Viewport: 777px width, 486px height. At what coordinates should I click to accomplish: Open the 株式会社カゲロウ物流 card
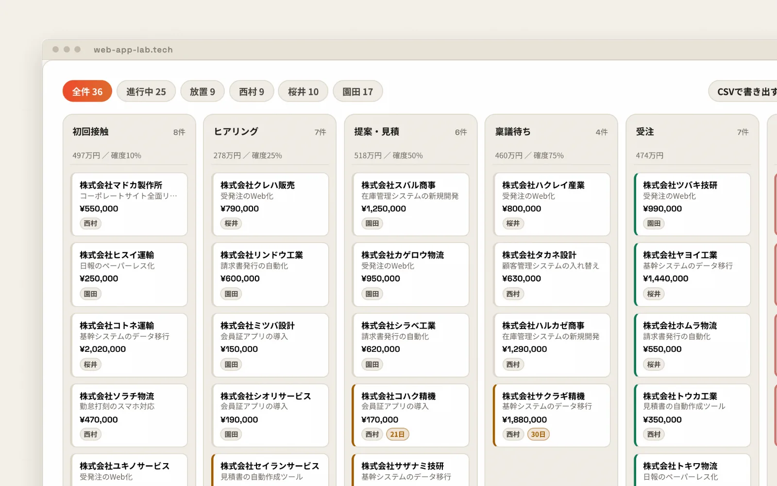click(x=411, y=275)
